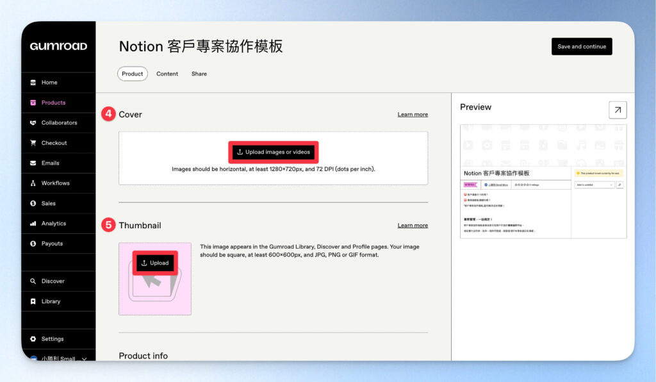Click the Analytics bar chart icon

[x=33, y=224]
